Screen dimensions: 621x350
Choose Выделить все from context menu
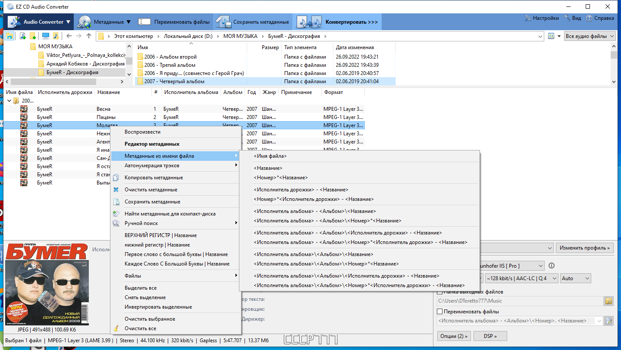coord(176,288)
